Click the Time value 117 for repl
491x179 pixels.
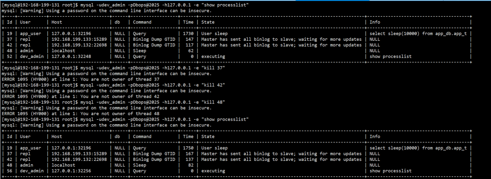[190, 45]
